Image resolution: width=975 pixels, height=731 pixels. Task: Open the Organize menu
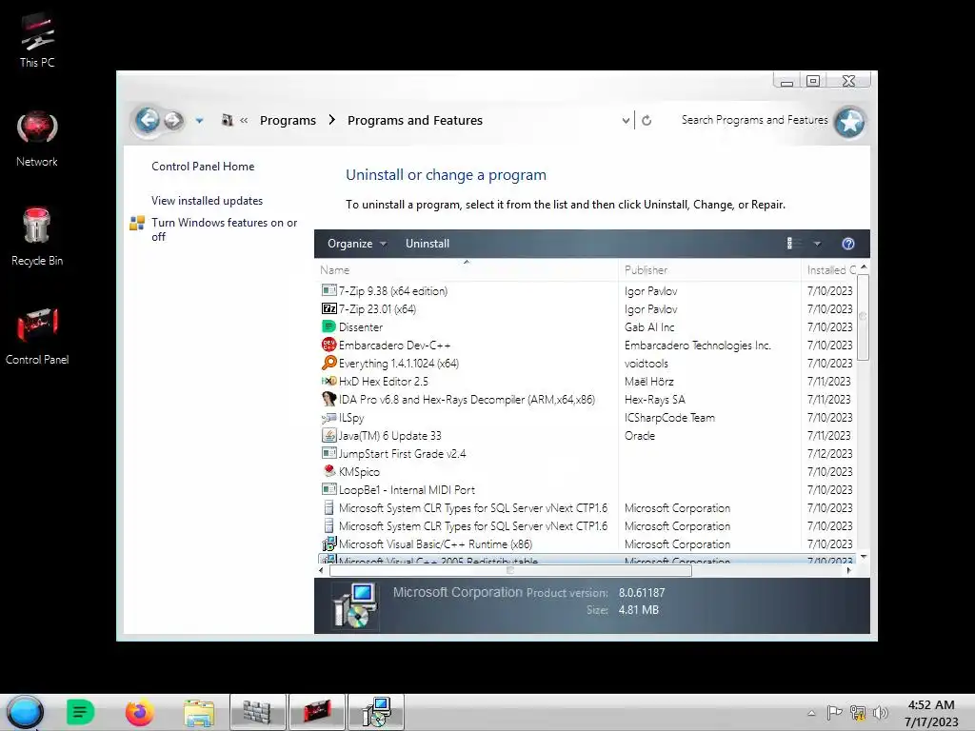pyautogui.click(x=357, y=244)
